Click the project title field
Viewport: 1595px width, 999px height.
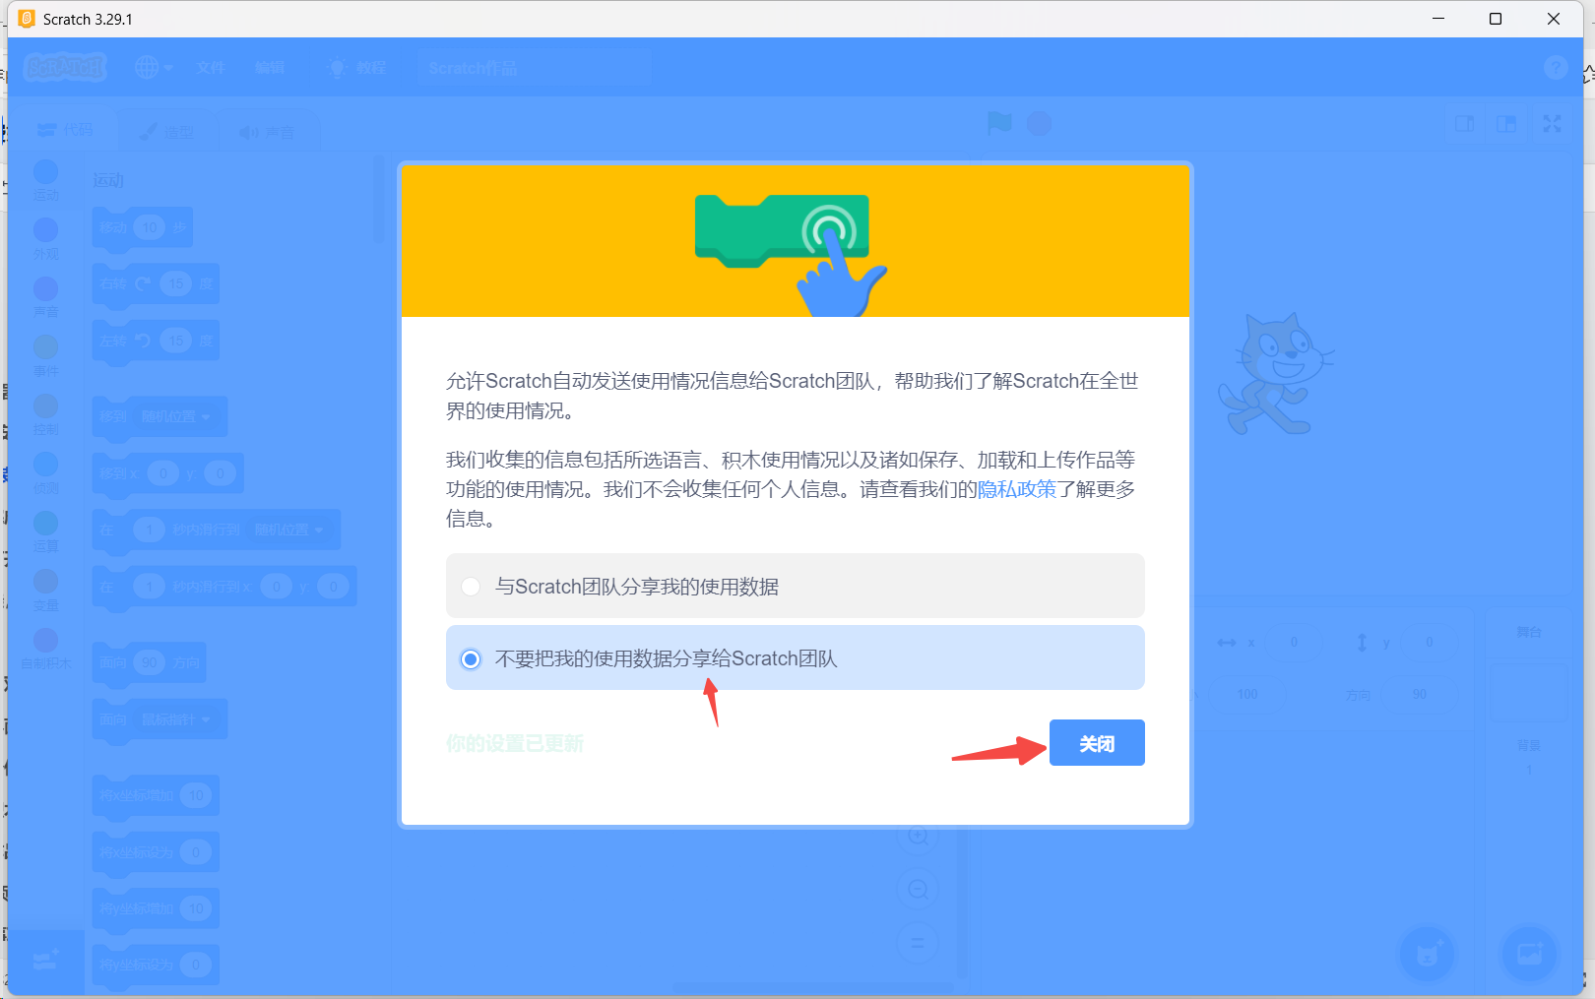pyautogui.click(x=534, y=68)
